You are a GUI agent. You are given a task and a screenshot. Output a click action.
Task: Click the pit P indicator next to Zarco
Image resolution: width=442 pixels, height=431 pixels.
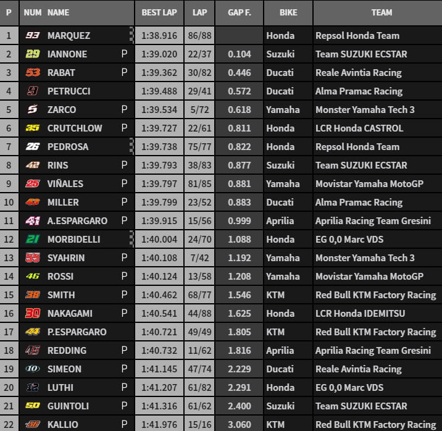(x=124, y=109)
